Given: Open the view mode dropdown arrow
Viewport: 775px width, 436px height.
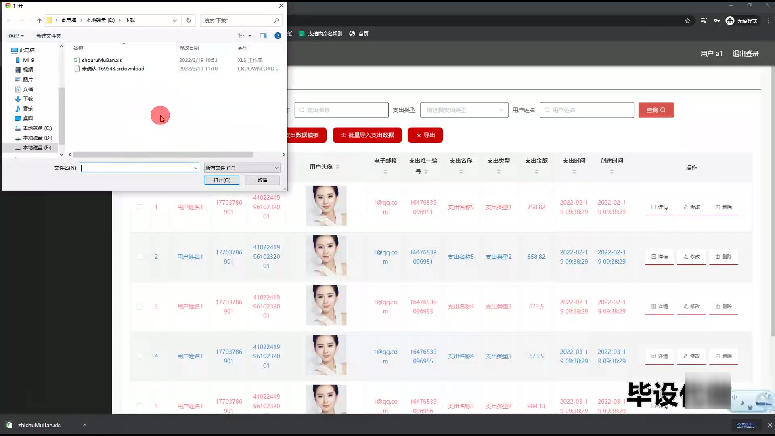Looking at the screenshot, I should 250,36.
